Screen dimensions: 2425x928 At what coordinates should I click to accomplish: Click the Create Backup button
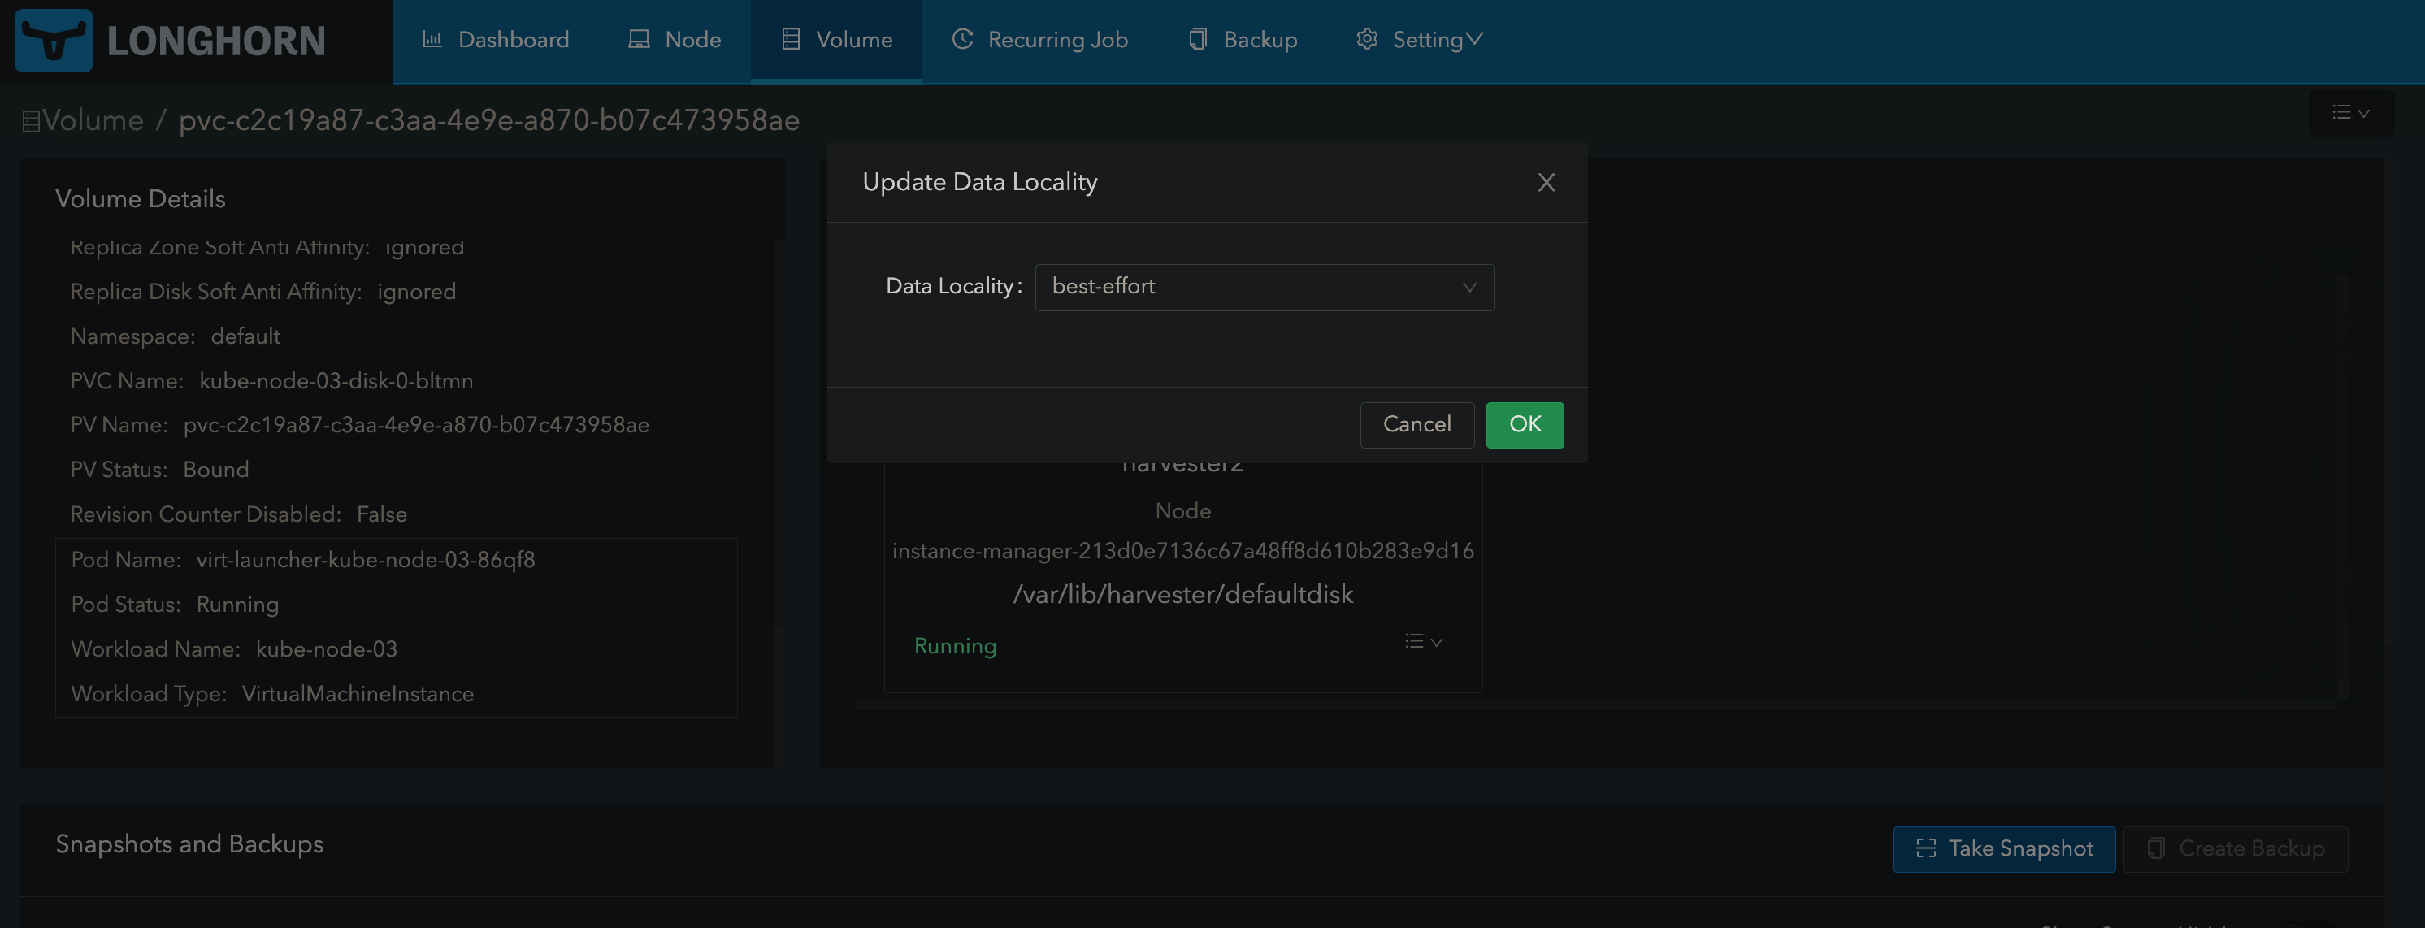(x=2236, y=848)
